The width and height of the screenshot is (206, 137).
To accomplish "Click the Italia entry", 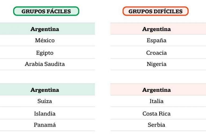I will pos(156,101).
